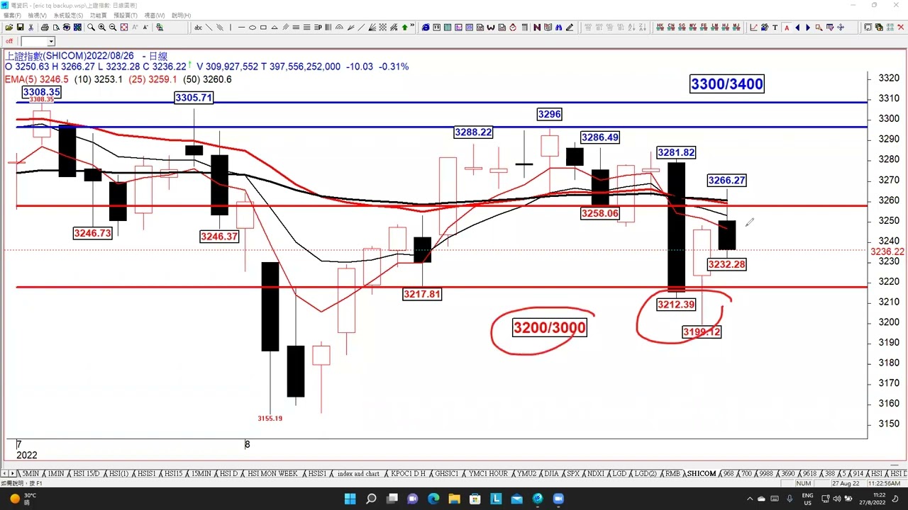Switch to the KPOC1 D H tab
Screen dimensions: 908x510
click(x=408, y=473)
